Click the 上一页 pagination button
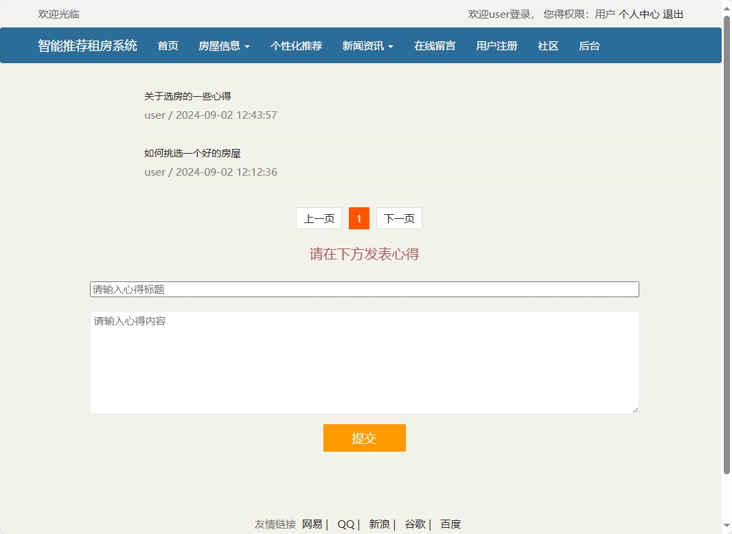This screenshot has height=534, width=732. pos(318,218)
